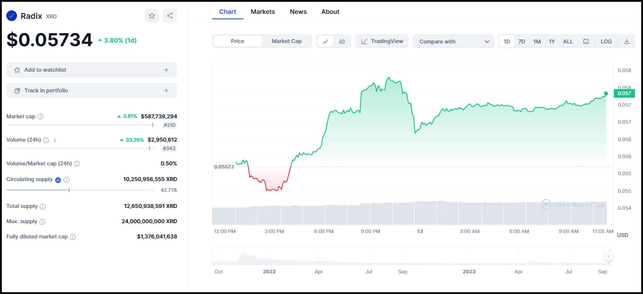643x294 pixels.
Task: Select the 1Y time range
Action: click(552, 41)
